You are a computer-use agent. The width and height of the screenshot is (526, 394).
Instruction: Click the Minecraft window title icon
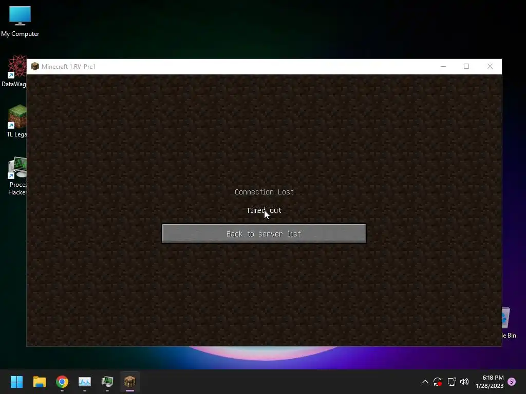(x=35, y=66)
